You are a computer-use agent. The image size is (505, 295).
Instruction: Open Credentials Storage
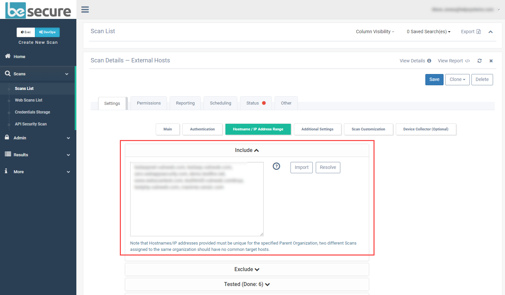(33, 112)
